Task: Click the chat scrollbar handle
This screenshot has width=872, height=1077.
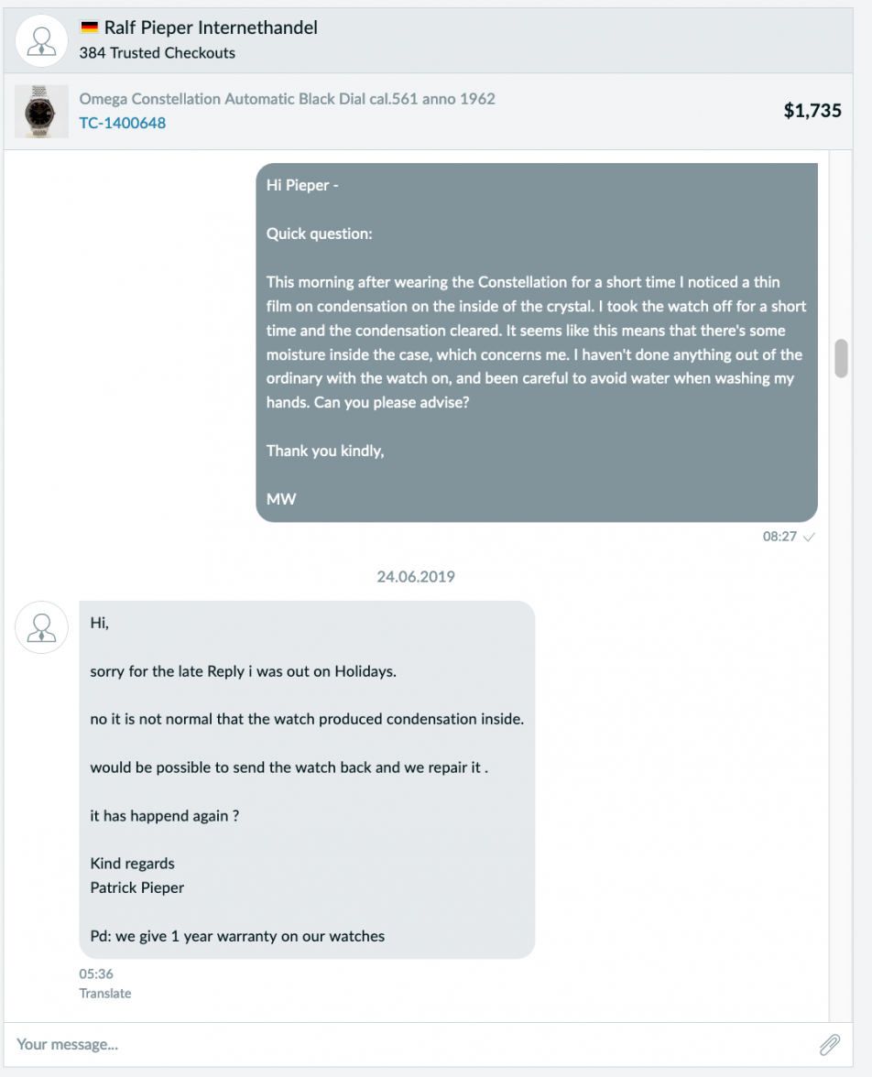Action: 841,358
